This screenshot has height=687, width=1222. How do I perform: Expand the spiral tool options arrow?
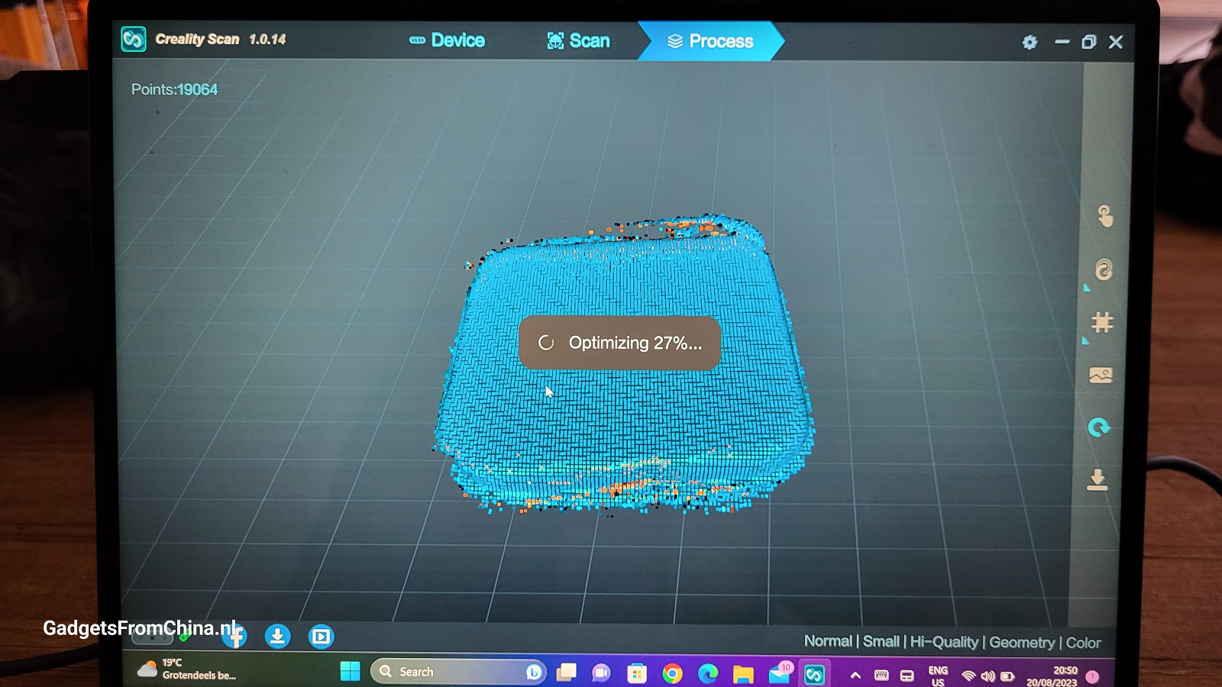click(x=1086, y=288)
